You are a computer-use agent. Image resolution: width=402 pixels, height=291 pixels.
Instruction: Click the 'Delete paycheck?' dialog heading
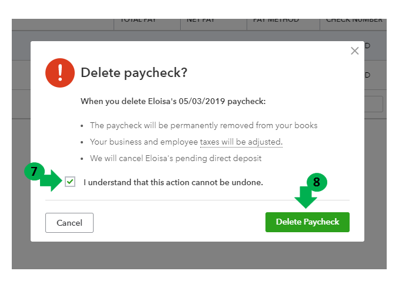pyautogui.click(x=134, y=73)
